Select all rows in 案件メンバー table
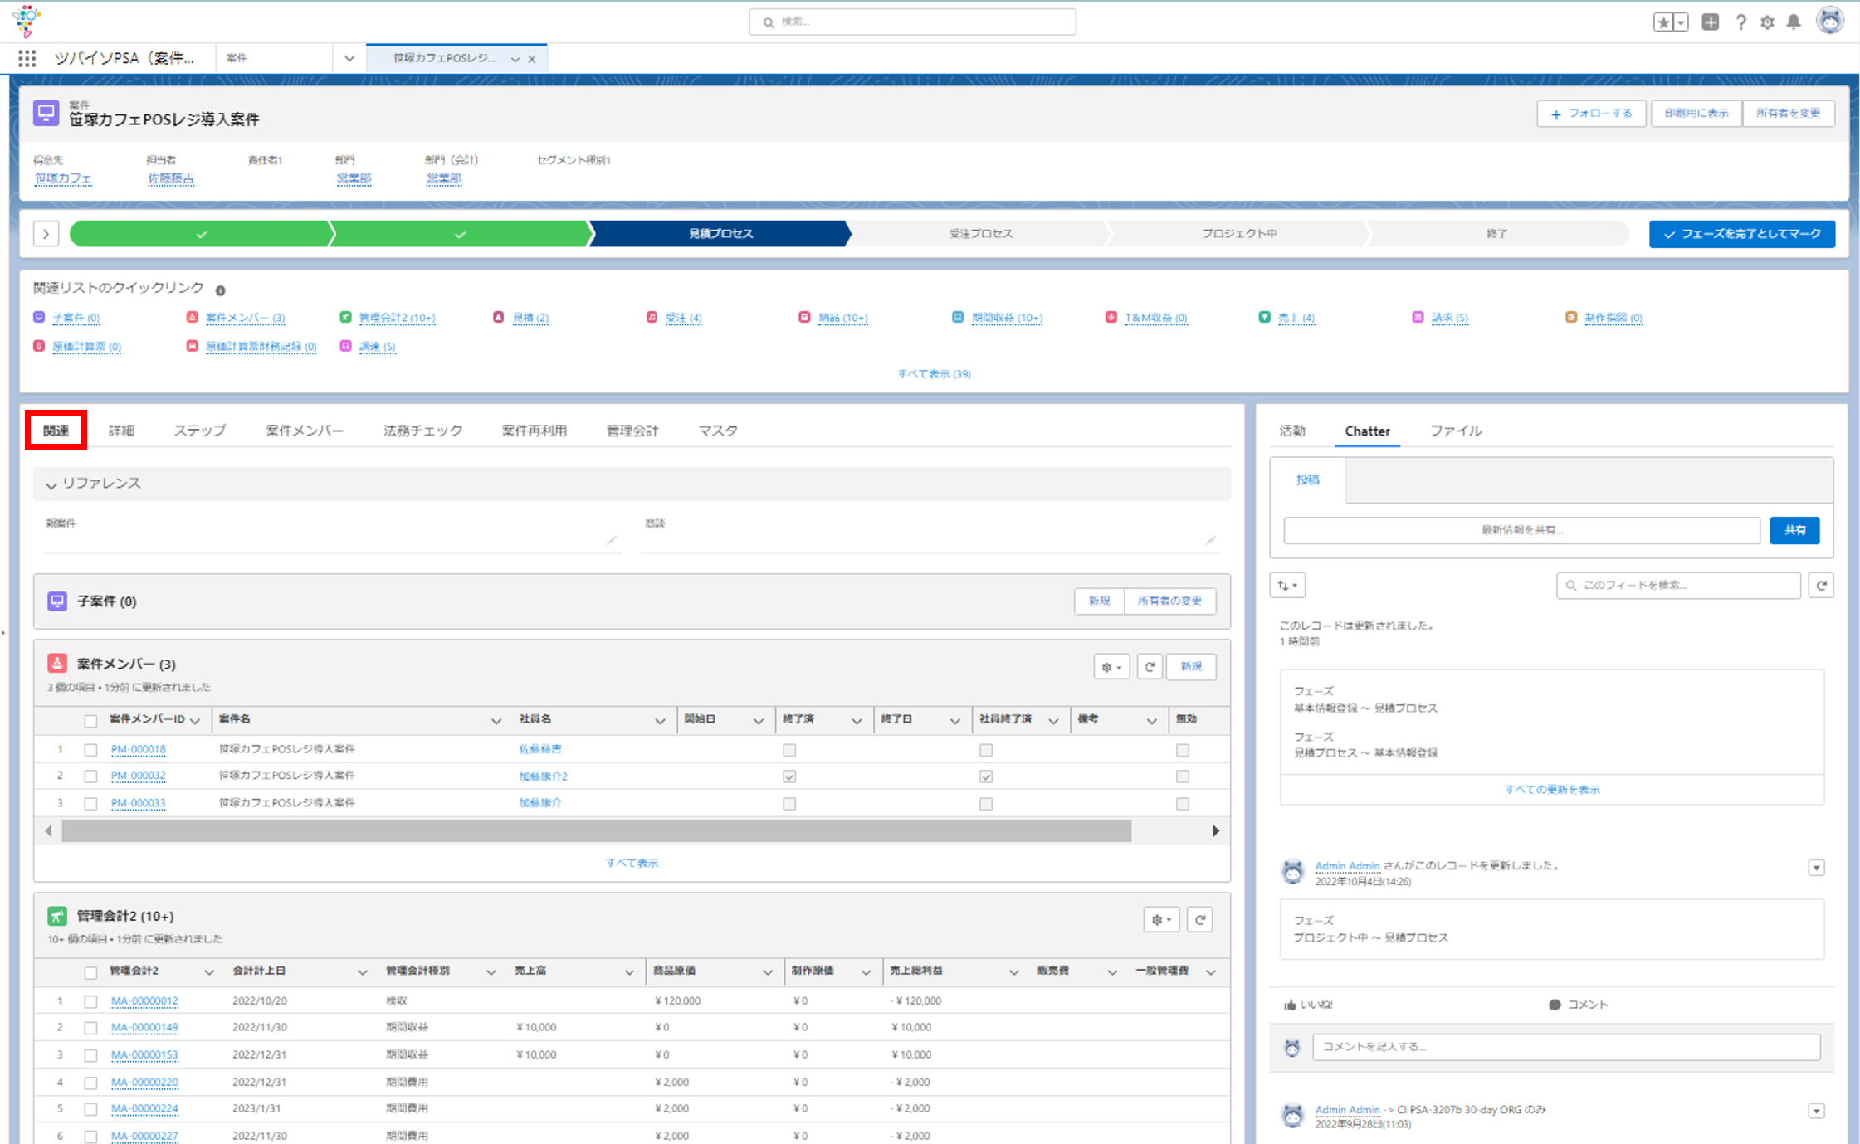 tap(90, 721)
